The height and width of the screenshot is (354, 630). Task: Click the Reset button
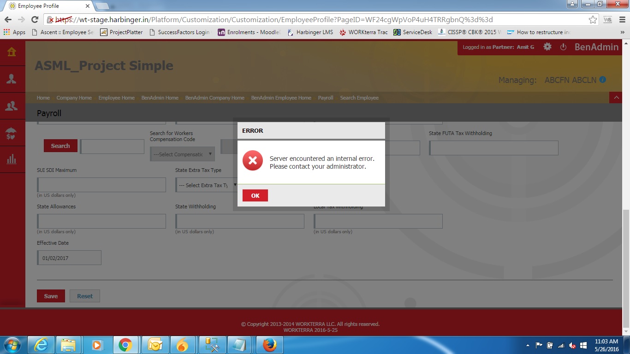tap(85, 296)
